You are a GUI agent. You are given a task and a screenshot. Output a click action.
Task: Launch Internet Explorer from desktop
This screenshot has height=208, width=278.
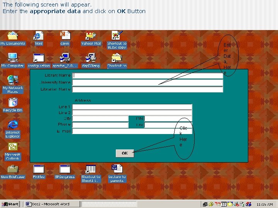click(x=13, y=129)
